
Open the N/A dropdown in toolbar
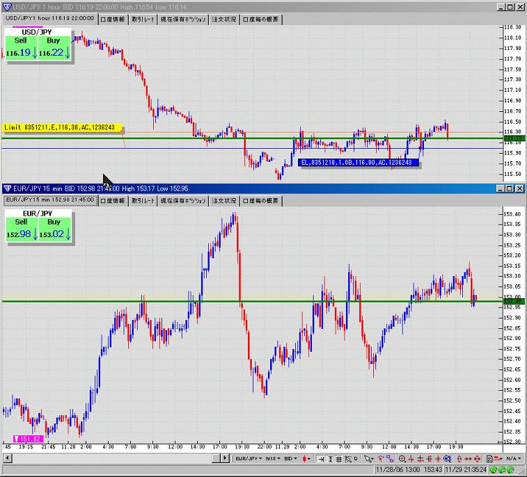514,459
